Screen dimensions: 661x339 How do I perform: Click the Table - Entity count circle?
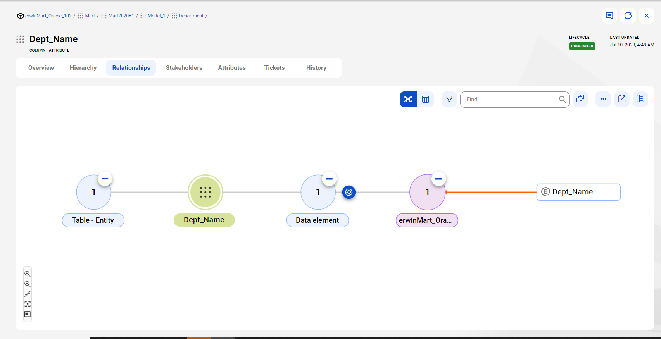(x=93, y=192)
